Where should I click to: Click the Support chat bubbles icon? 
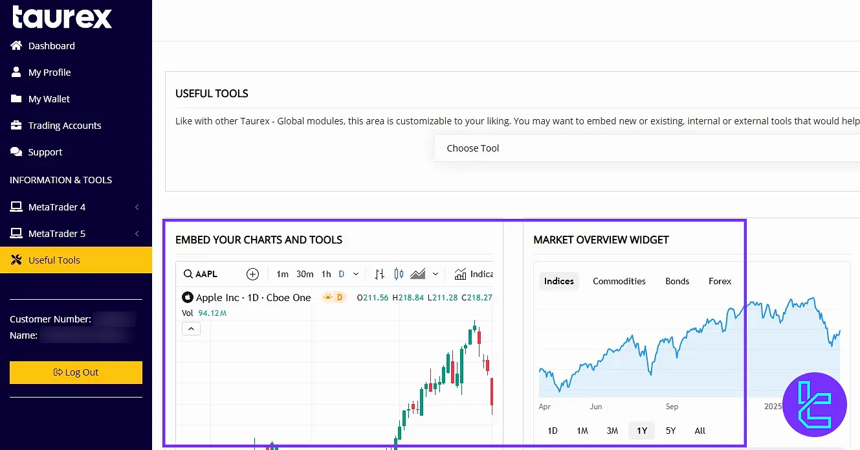[16, 152]
